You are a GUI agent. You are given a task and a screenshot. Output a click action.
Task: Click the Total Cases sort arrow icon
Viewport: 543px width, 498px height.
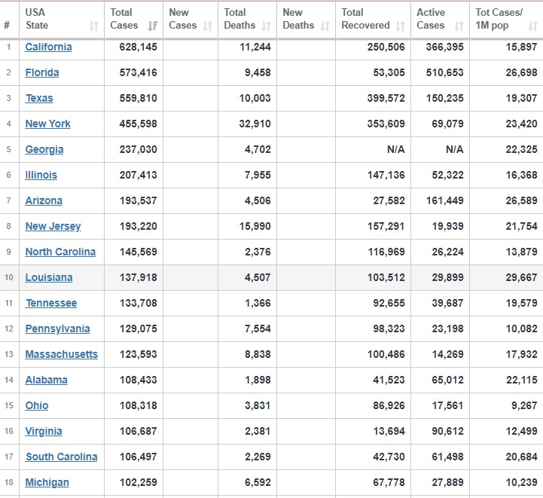coord(153,26)
